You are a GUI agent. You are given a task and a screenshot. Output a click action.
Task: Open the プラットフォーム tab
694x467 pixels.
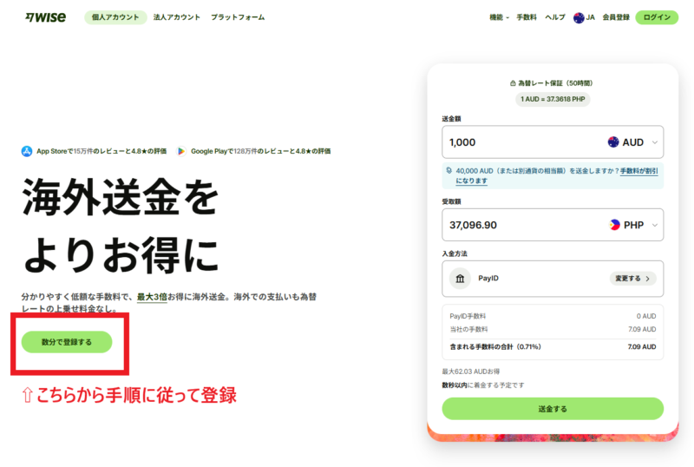coord(238,17)
